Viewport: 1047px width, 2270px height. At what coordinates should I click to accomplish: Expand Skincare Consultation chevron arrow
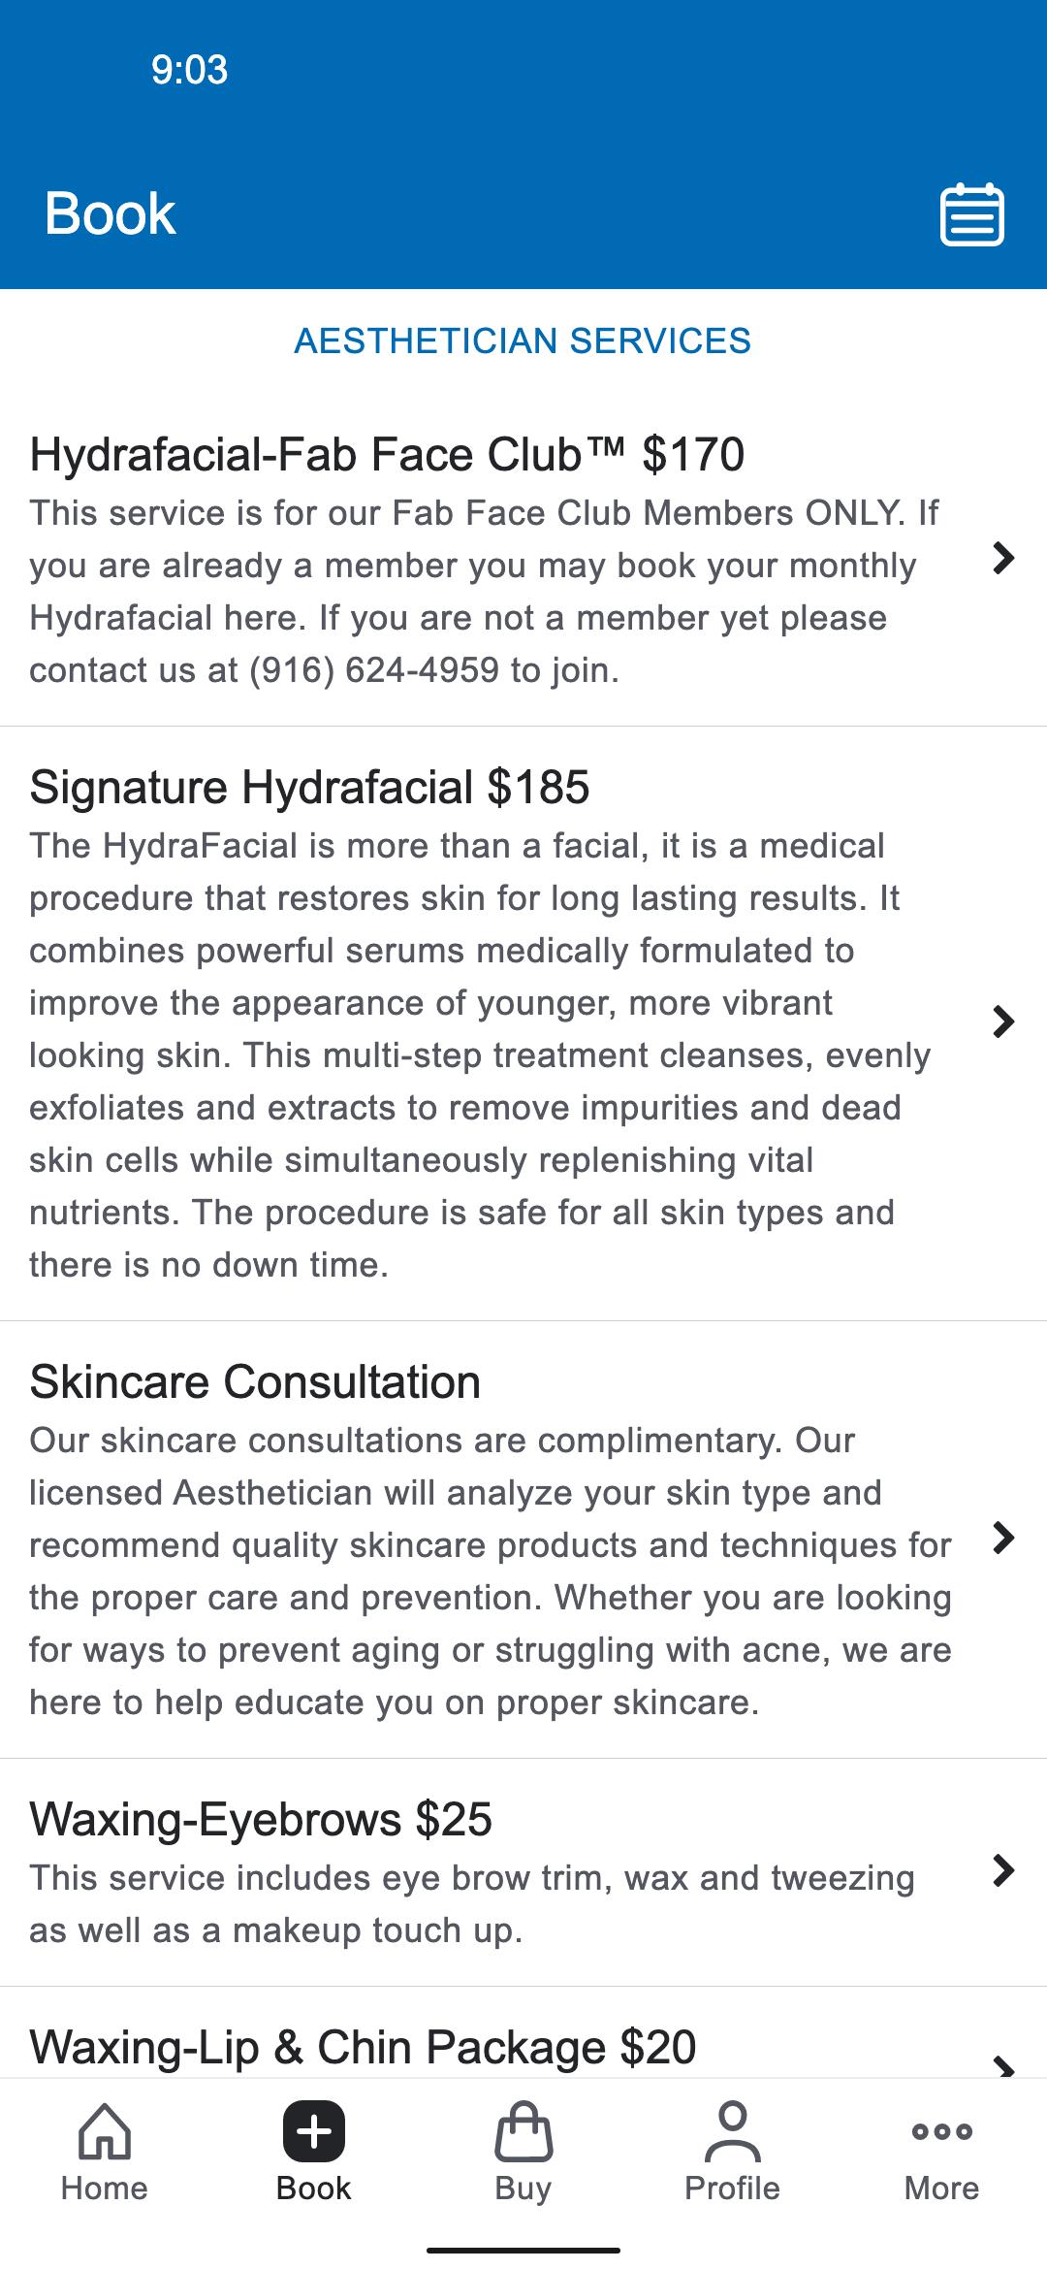click(x=1003, y=1538)
